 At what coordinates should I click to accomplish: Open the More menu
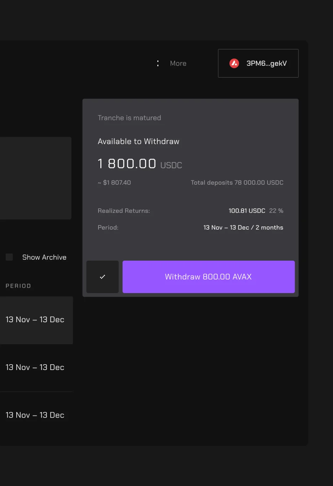(178, 63)
